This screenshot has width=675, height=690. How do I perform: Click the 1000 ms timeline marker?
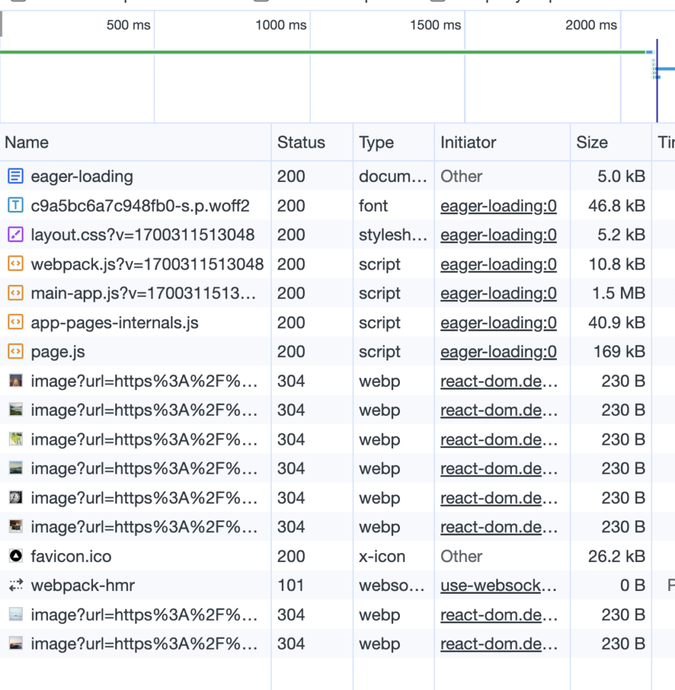click(281, 25)
